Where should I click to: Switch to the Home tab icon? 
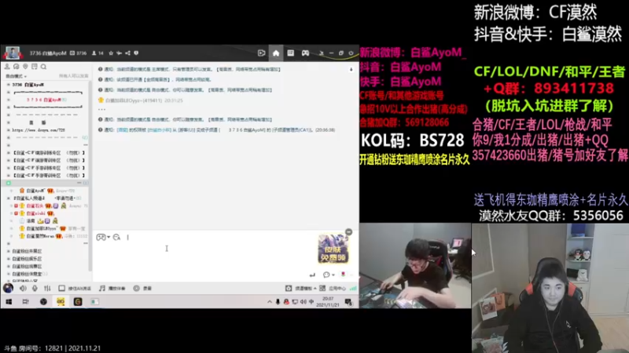[x=276, y=53]
